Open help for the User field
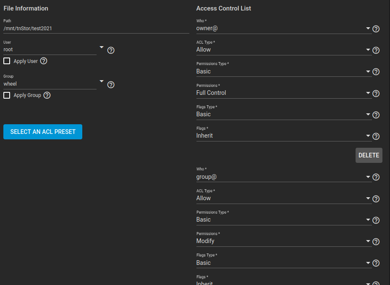 (x=111, y=50)
